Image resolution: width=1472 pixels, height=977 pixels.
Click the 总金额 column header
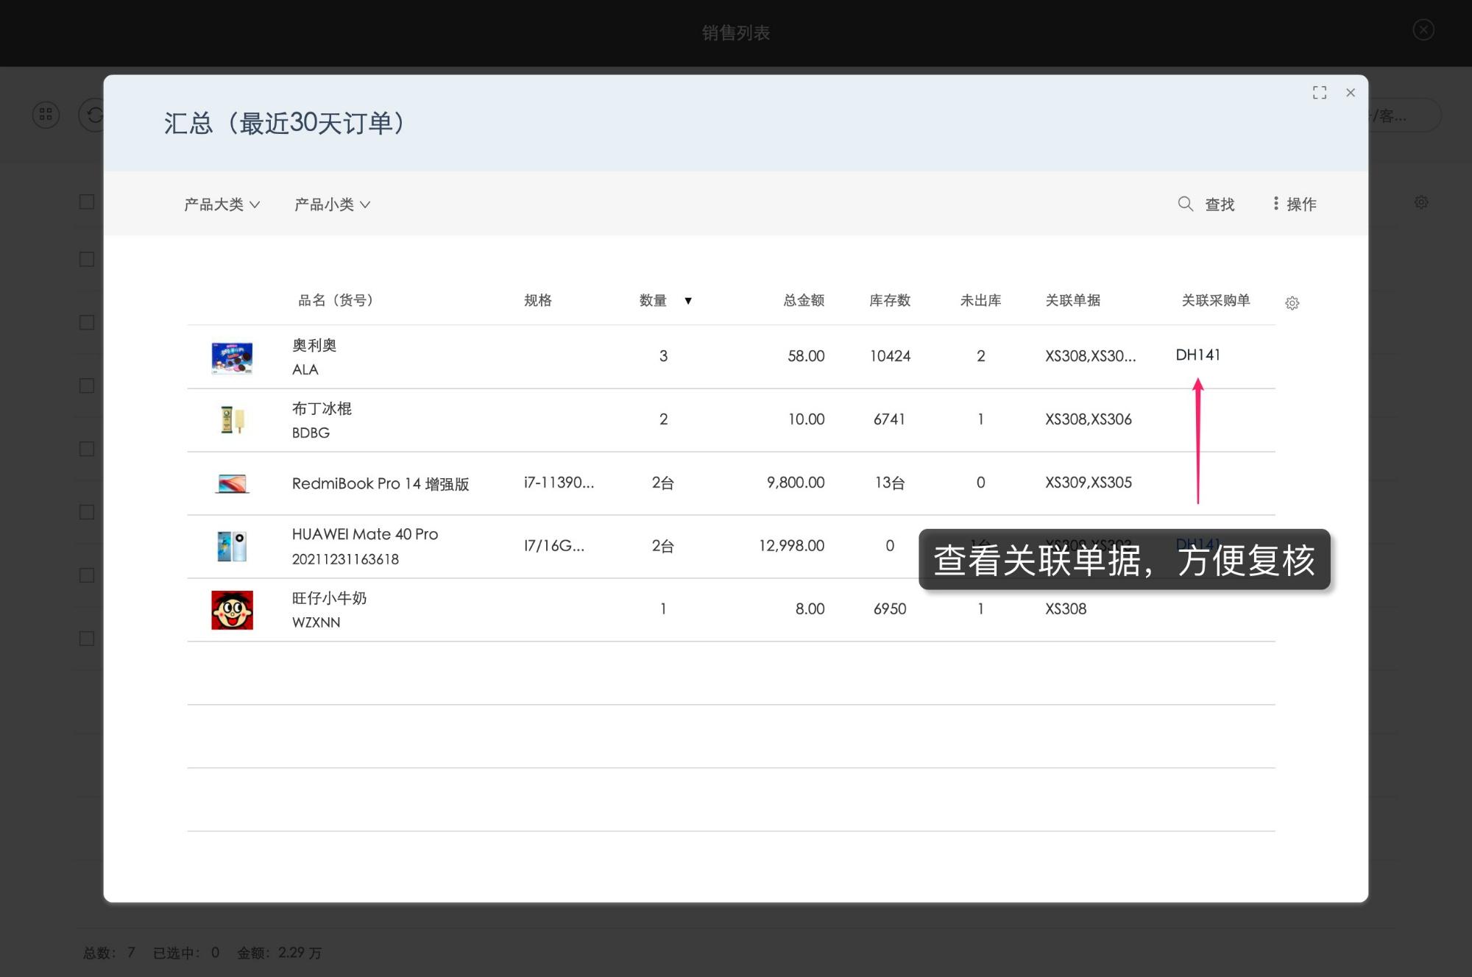803,300
